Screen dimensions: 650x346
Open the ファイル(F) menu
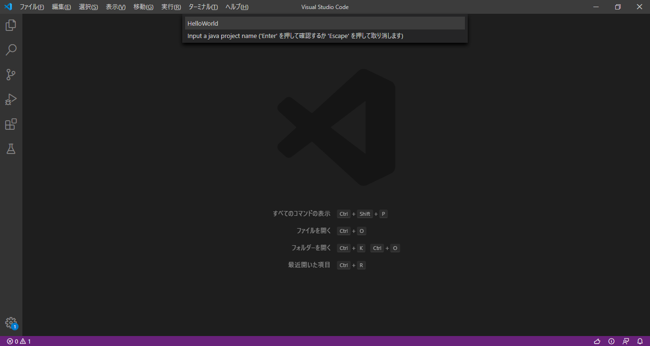click(32, 7)
